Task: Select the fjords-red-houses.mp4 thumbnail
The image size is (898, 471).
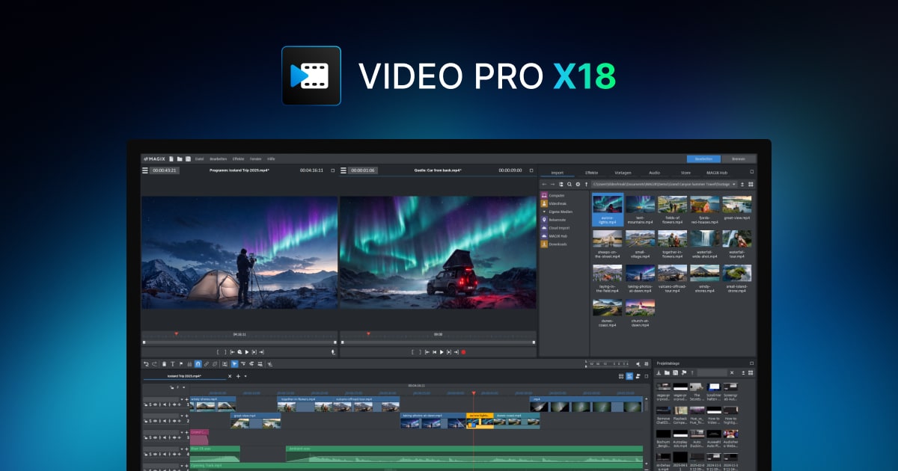Action: (704, 205)
